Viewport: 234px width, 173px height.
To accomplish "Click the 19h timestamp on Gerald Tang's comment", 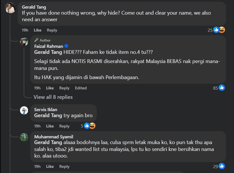I will [x=25, y=30].
